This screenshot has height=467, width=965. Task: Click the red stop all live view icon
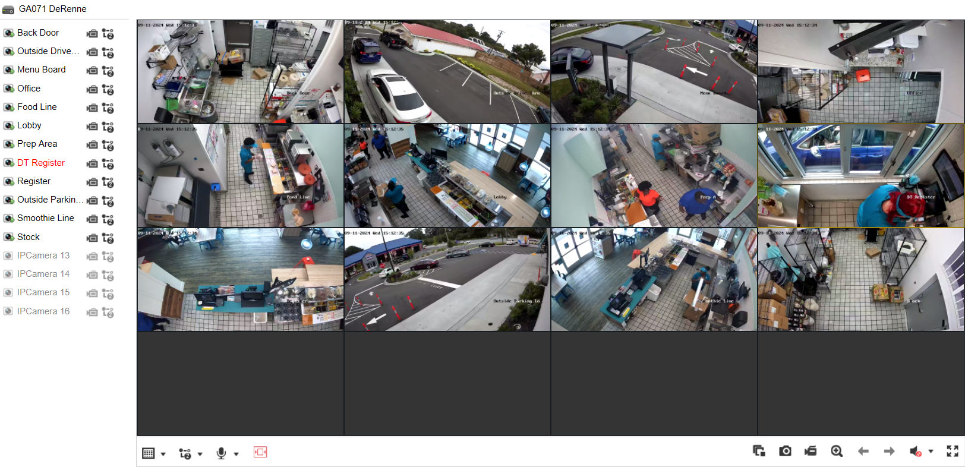coord(260,452)
